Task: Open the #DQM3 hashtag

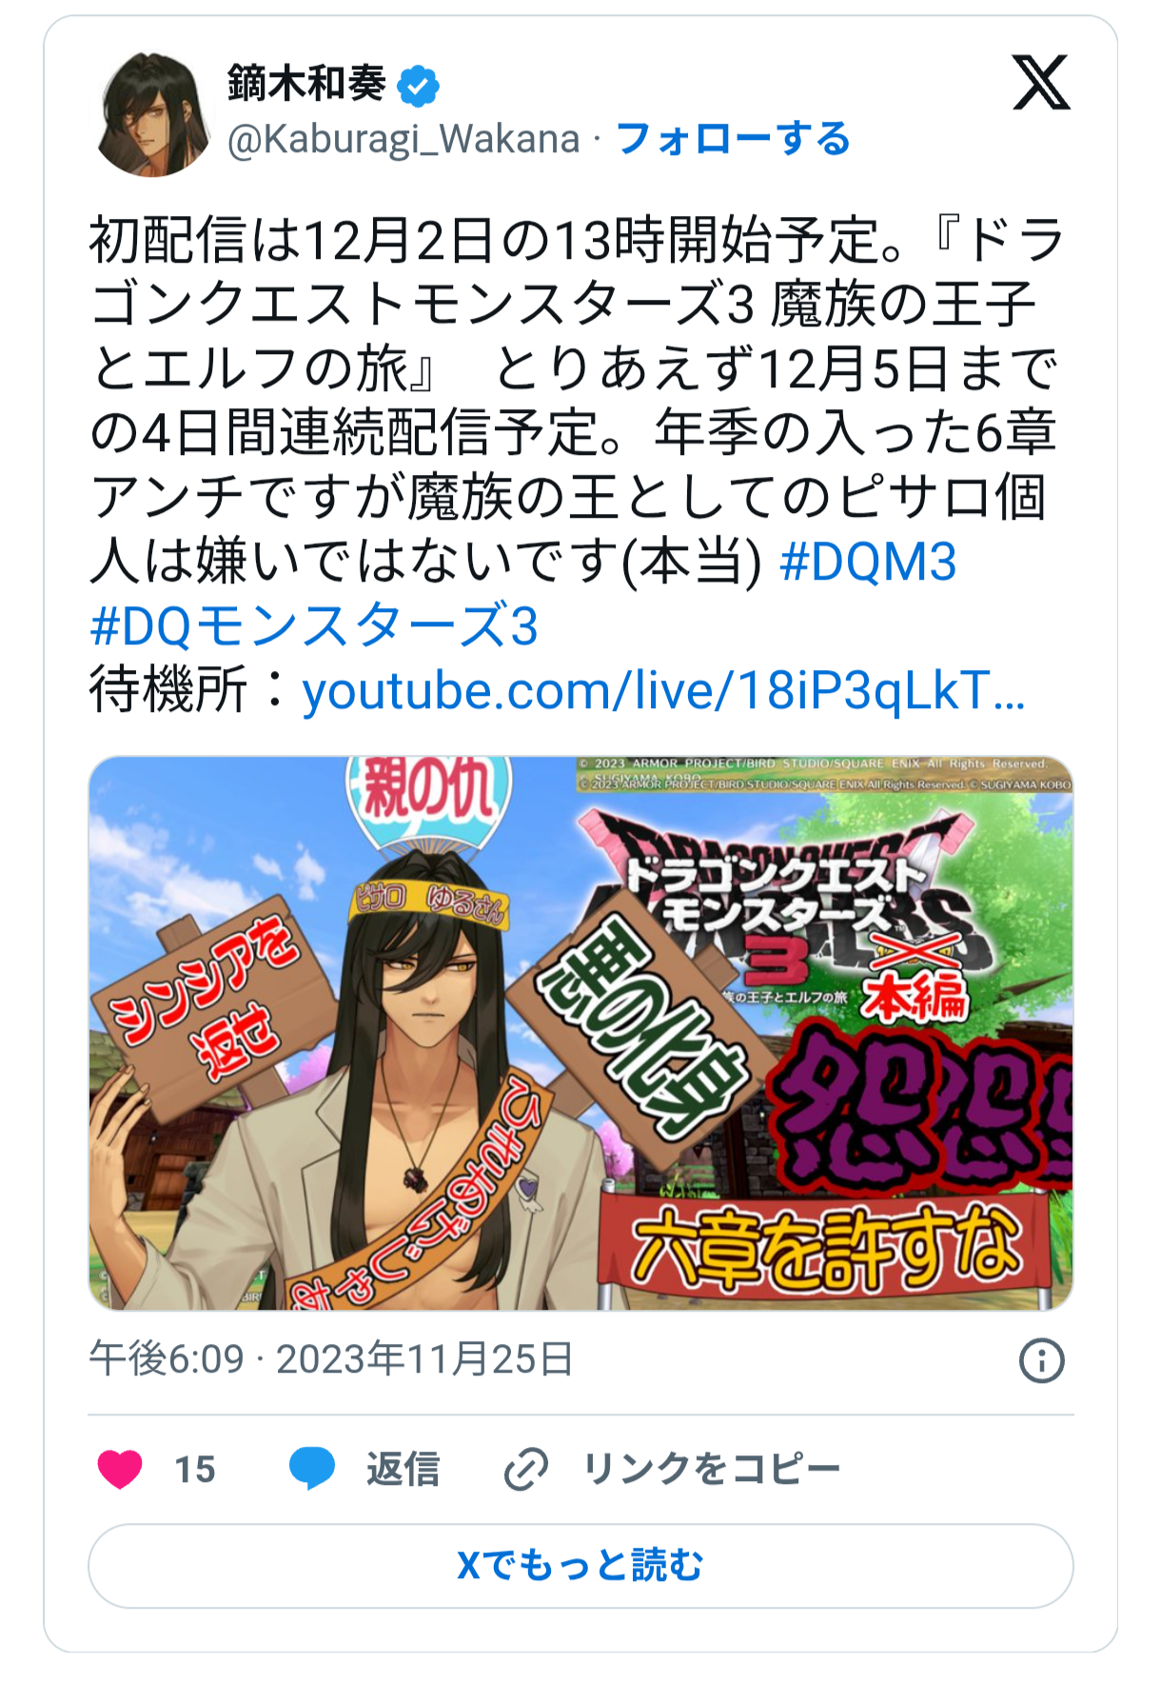Action: click(868, 562)
